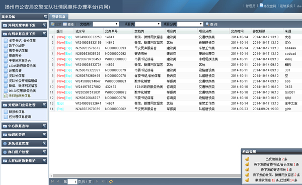Viewport: 302px width, 185px height.
Task: Sort by the 交办时间 column header
Action: point(240,31)
